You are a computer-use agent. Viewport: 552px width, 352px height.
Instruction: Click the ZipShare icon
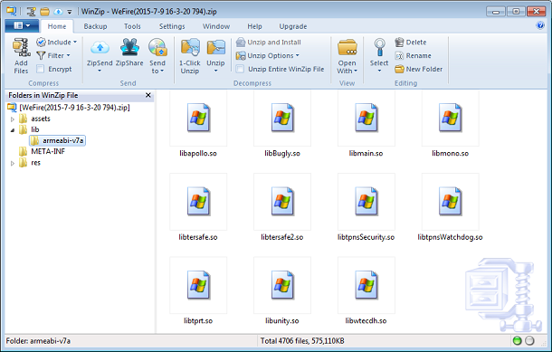pos(129,48)
